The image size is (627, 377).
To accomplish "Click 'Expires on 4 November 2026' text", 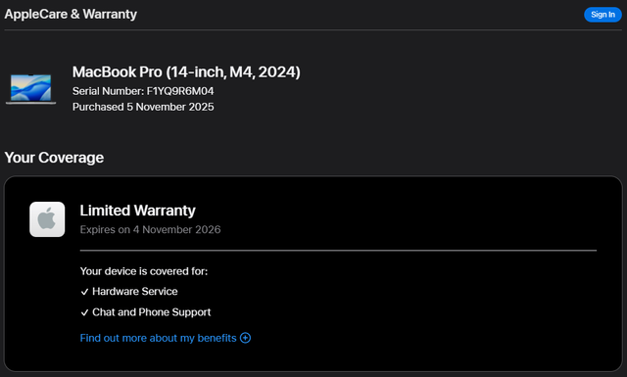I will pyautogui.click(x=150, y=229).
